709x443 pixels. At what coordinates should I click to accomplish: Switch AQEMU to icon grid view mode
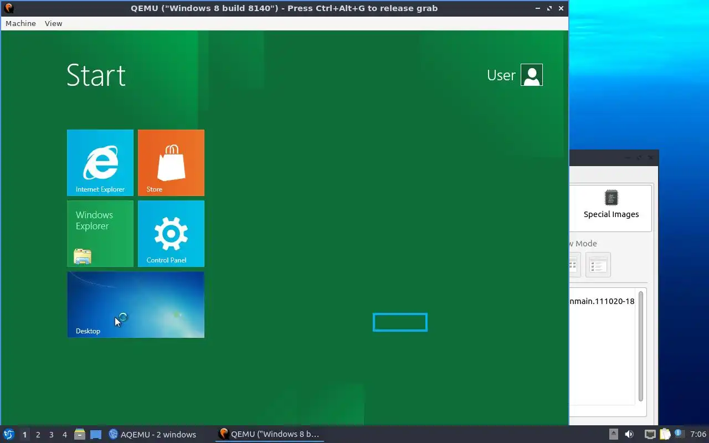(x=574, y=265)
